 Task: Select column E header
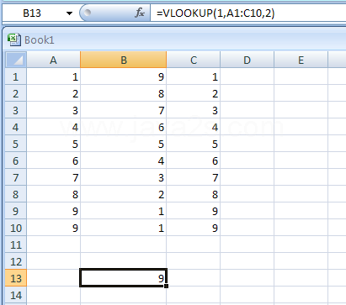(x=301, y=60)
